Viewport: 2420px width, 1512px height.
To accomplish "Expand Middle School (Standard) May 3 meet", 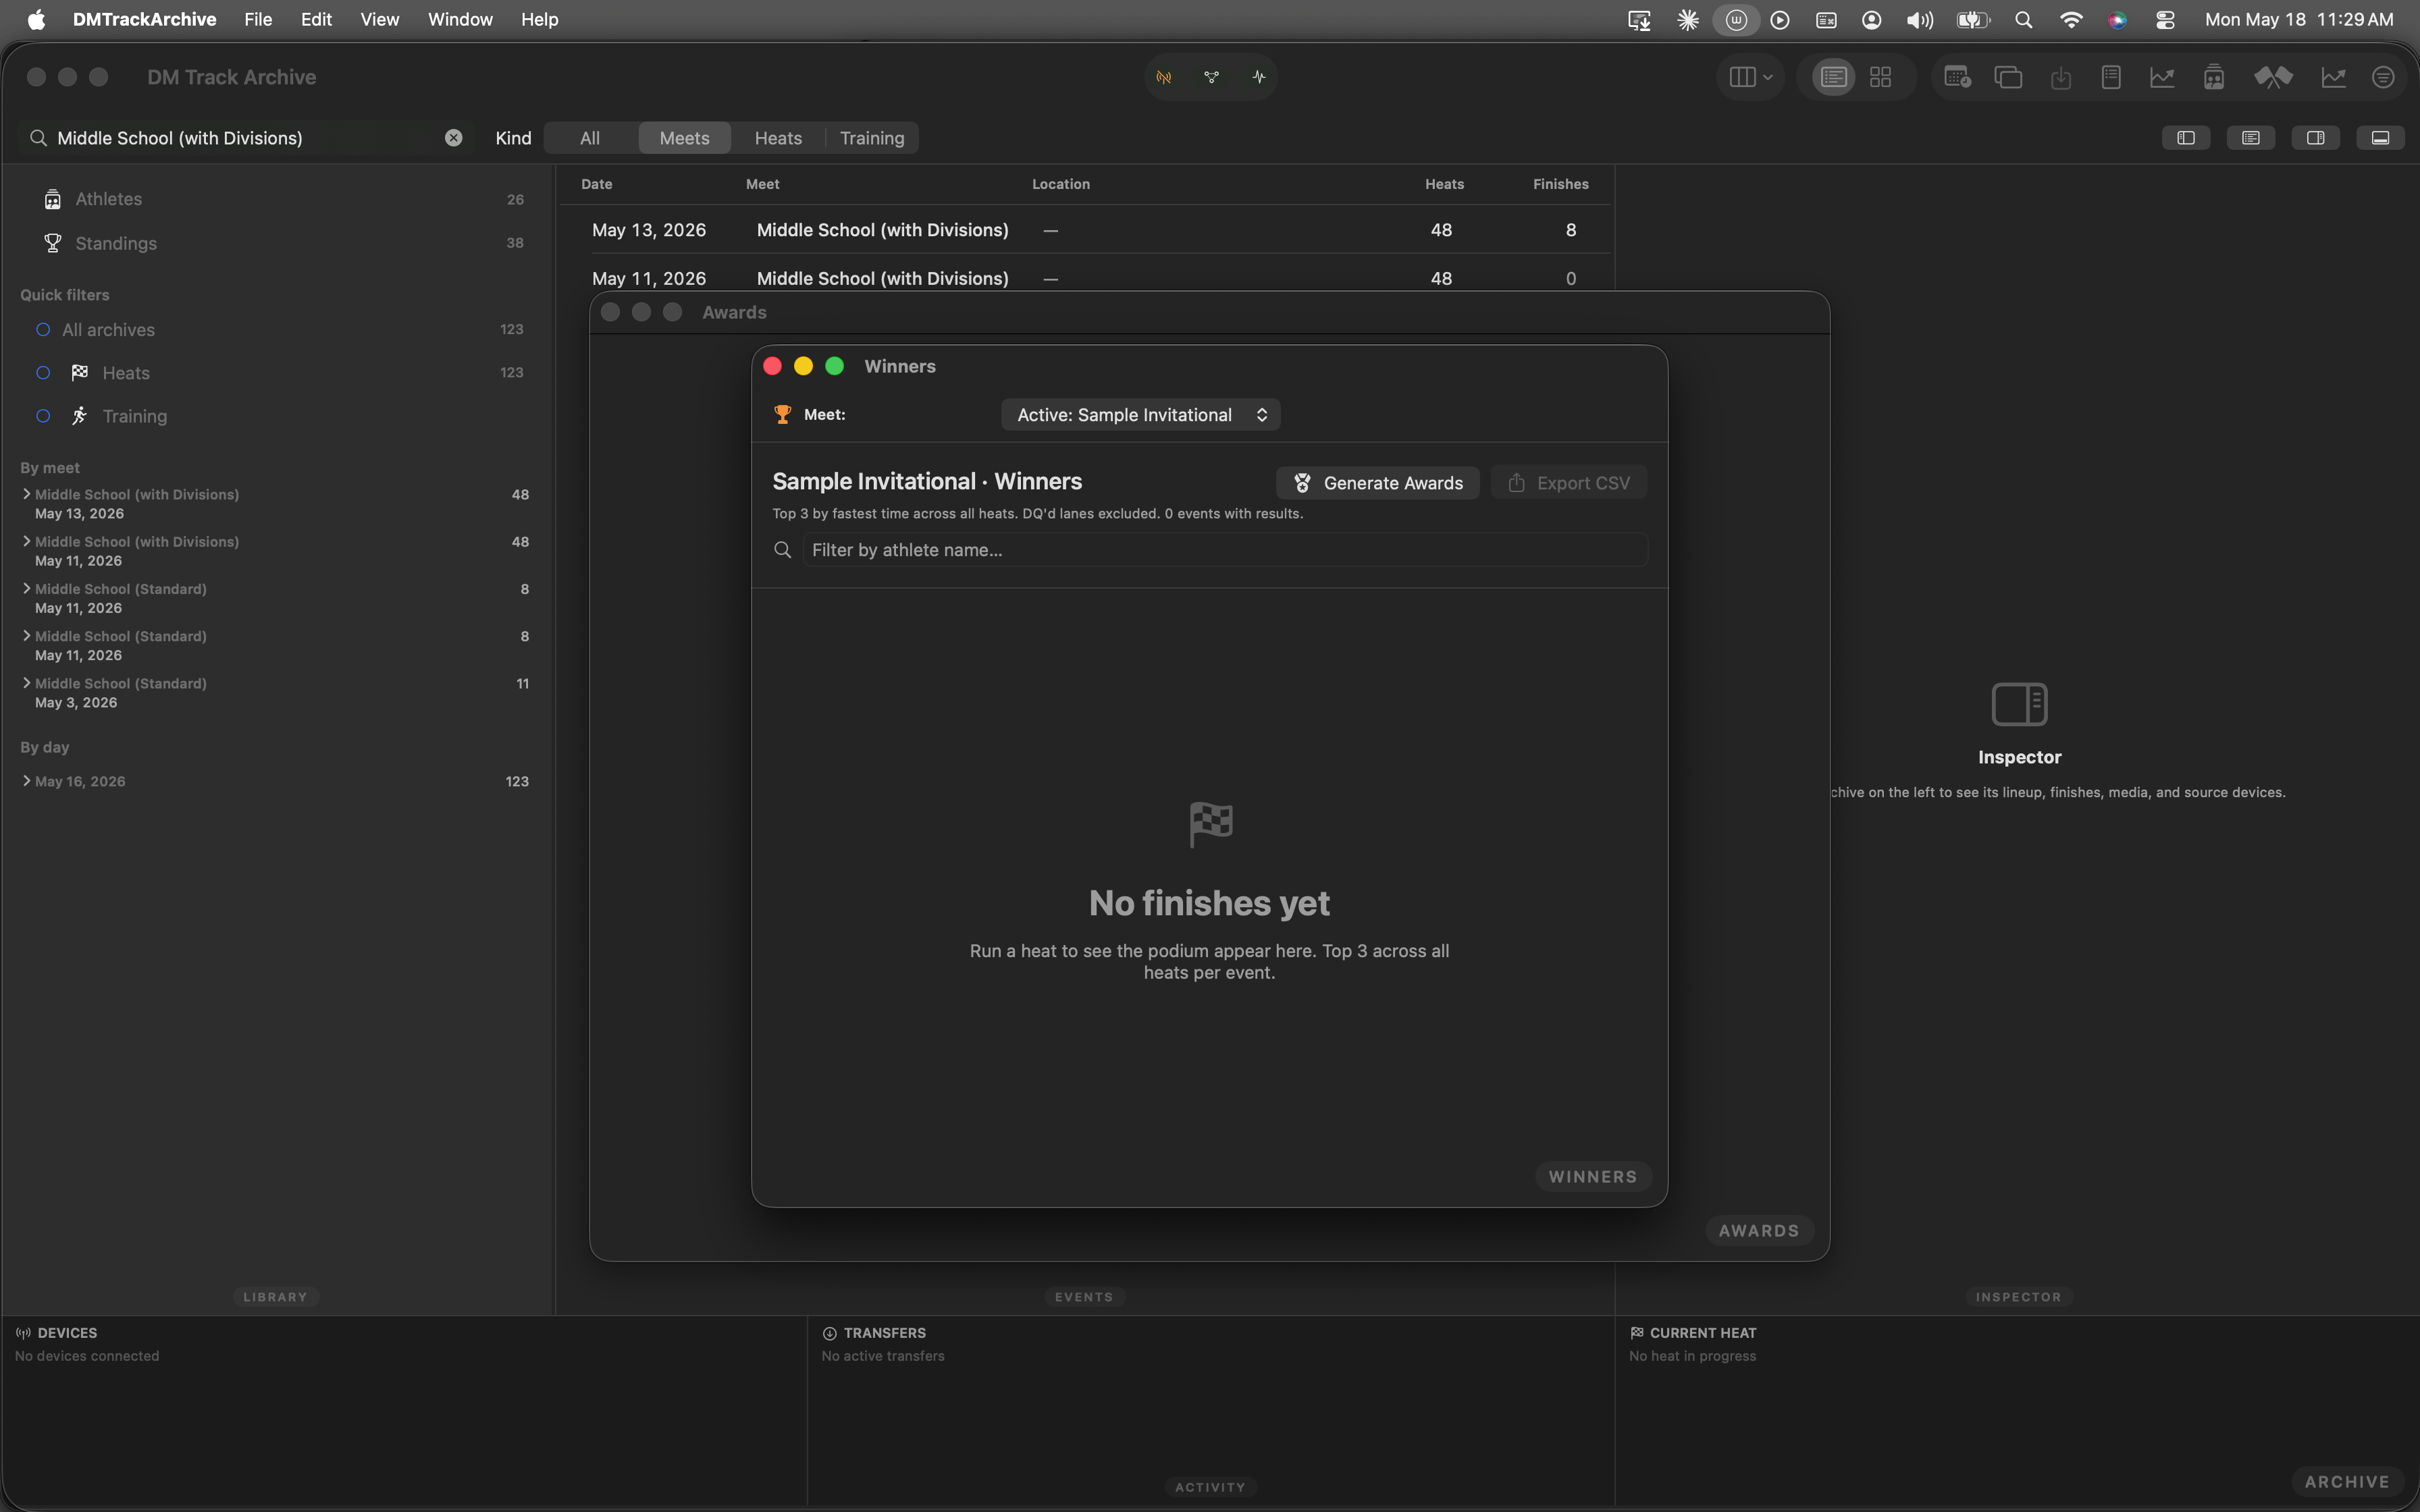I will 26,683.
